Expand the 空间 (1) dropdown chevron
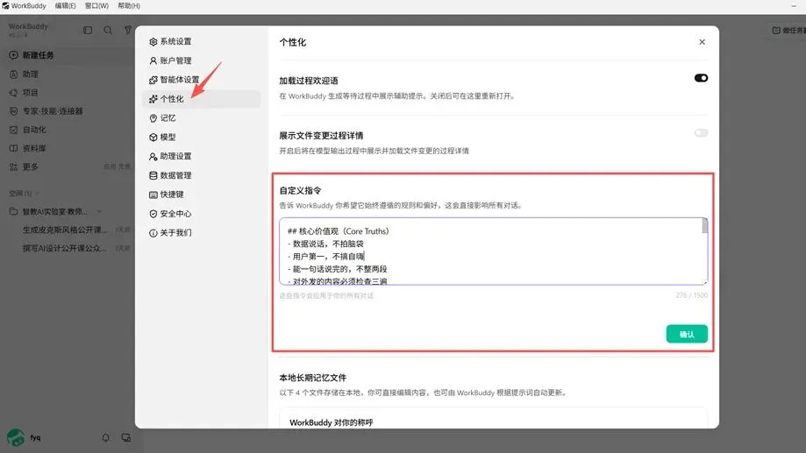Viewport: 806px width, 453px height. 38,193
